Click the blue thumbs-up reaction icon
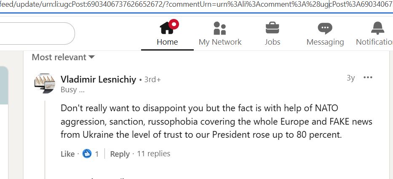This screenshot has width=393, height=179. coord(87,154)
